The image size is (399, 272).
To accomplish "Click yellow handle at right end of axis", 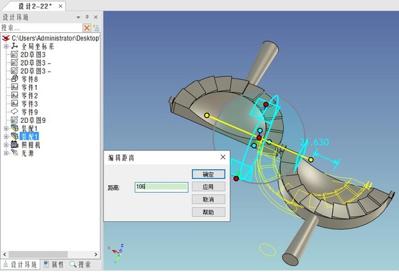I will click(x=311, y=159).
